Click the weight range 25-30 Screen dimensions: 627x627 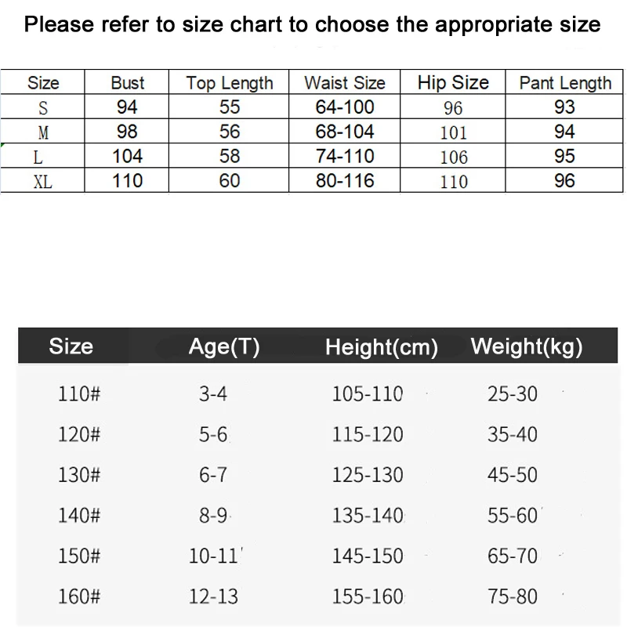513,393
